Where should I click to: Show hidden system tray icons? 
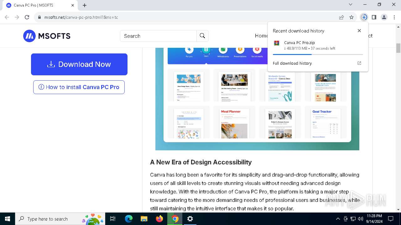pyautogui.click(x=338, y=219)
